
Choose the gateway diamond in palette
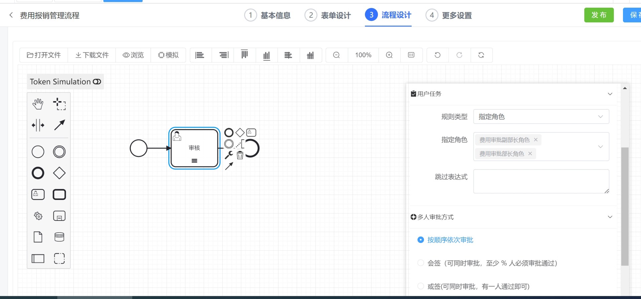point(59,173)
